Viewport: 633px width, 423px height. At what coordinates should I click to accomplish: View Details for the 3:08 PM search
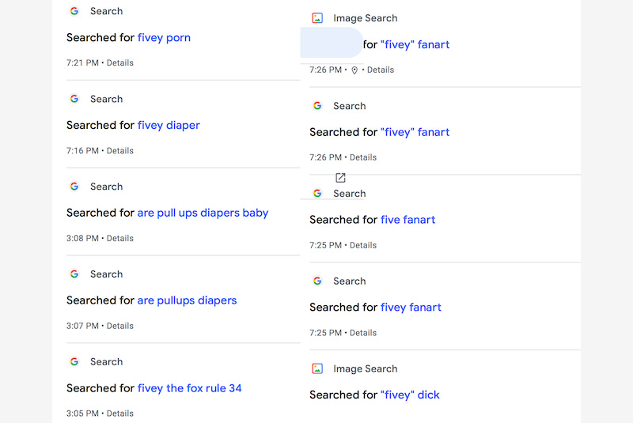point(120,238)
